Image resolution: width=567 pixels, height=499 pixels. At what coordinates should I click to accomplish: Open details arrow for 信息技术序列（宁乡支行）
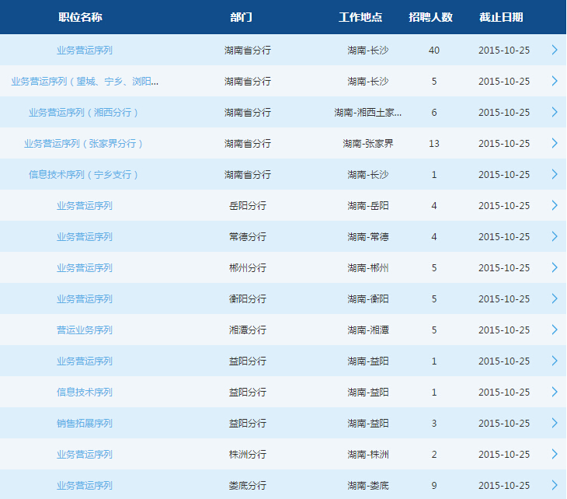click(x=555, y=174)
